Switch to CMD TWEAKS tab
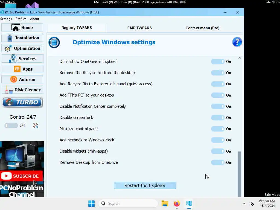 (139, 28)
